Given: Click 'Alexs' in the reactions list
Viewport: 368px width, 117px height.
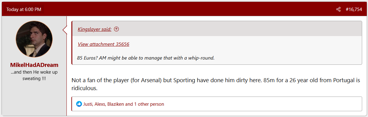Looking at the screenshot, I should (x=100, y=104).
